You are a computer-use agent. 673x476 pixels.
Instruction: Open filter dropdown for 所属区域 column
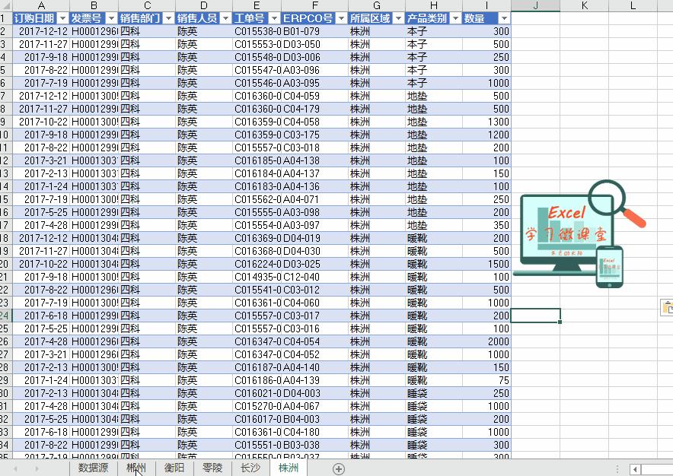(399, 18)
